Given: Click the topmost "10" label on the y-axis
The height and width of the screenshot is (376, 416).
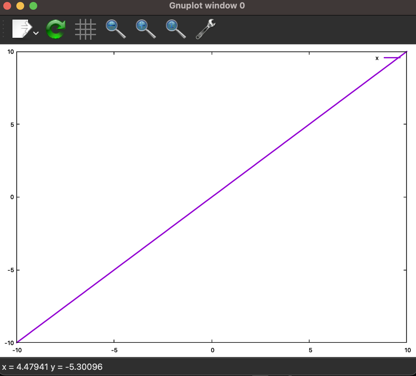Looking at the screenshot, I should tap(10, 51).
